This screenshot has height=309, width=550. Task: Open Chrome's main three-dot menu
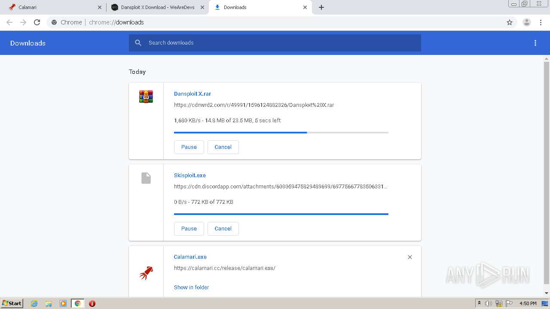click(x=541, y=22)
